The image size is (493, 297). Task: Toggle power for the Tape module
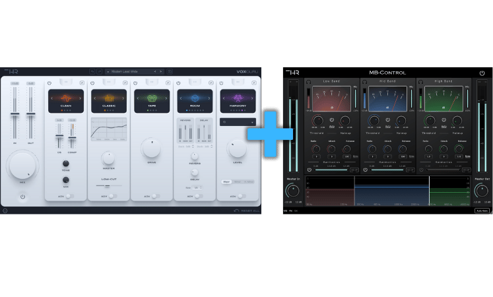[x=135, y=83]
